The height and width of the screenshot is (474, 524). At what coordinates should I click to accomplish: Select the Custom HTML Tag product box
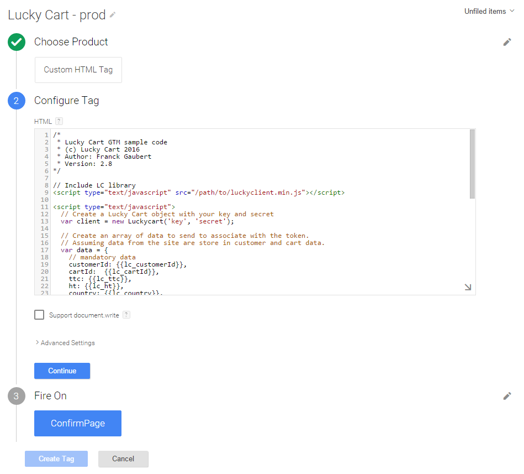click(78, 70)
